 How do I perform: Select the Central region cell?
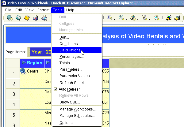click(x=32, y=73)
